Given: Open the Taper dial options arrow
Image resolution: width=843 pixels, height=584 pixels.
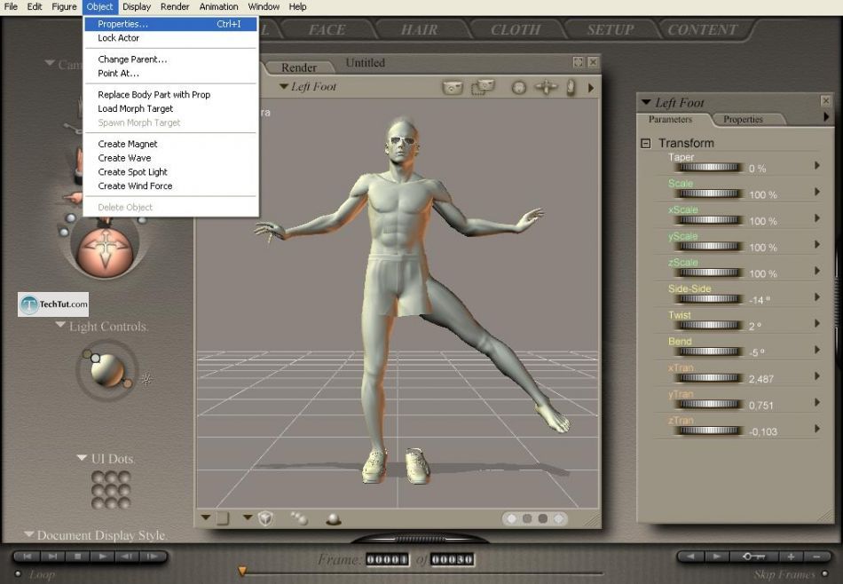Looking at the screenshot, I should (x=817, y=165).
